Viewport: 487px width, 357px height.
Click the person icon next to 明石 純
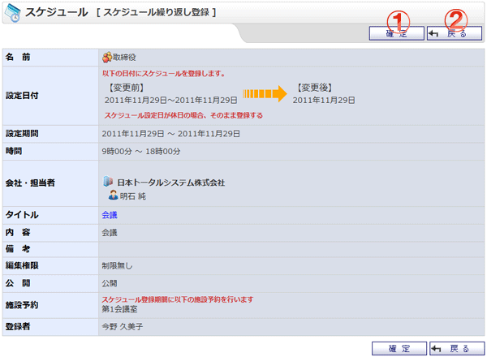[114, 196]
